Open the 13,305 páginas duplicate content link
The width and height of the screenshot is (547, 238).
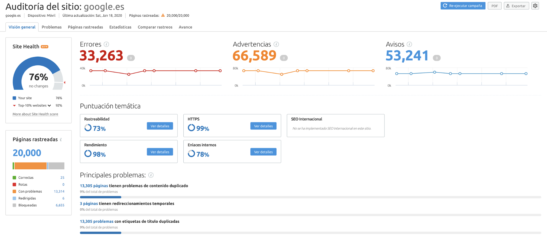point(94,186)
